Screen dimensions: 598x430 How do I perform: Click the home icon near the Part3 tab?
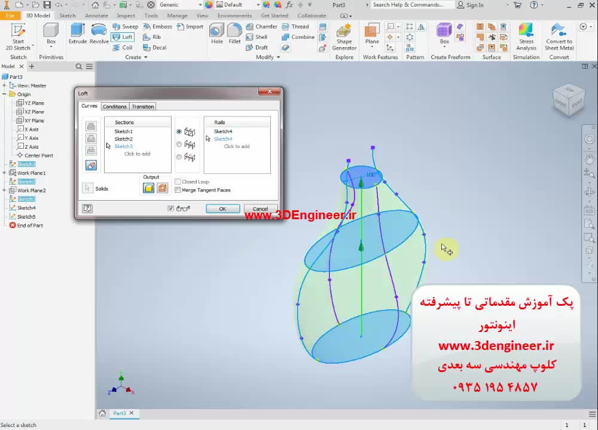[x=102, y=413]
